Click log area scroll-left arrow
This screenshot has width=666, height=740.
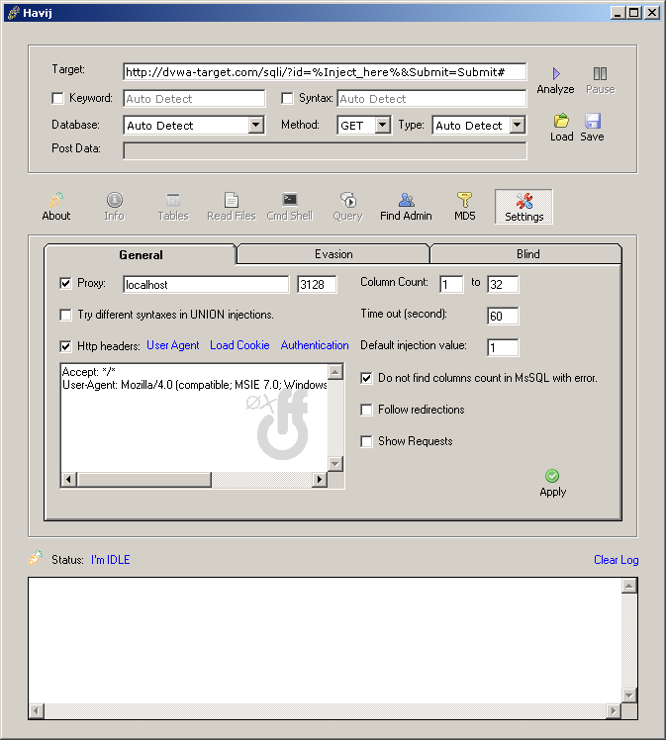coord(37,710)
